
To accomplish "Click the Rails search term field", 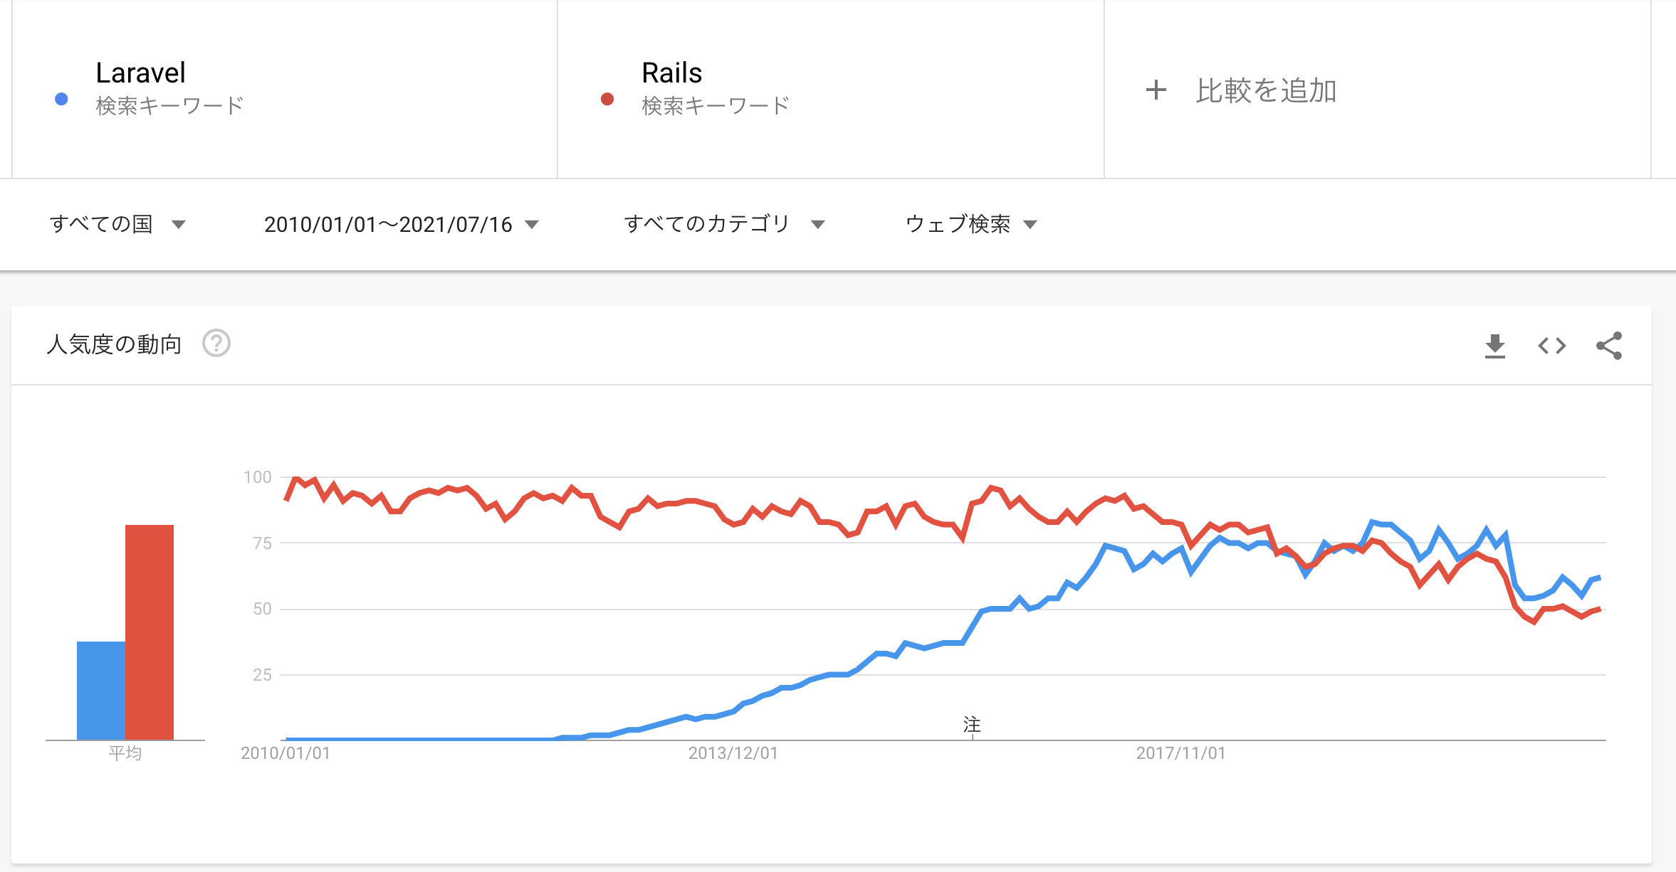I will click(671, 73).
